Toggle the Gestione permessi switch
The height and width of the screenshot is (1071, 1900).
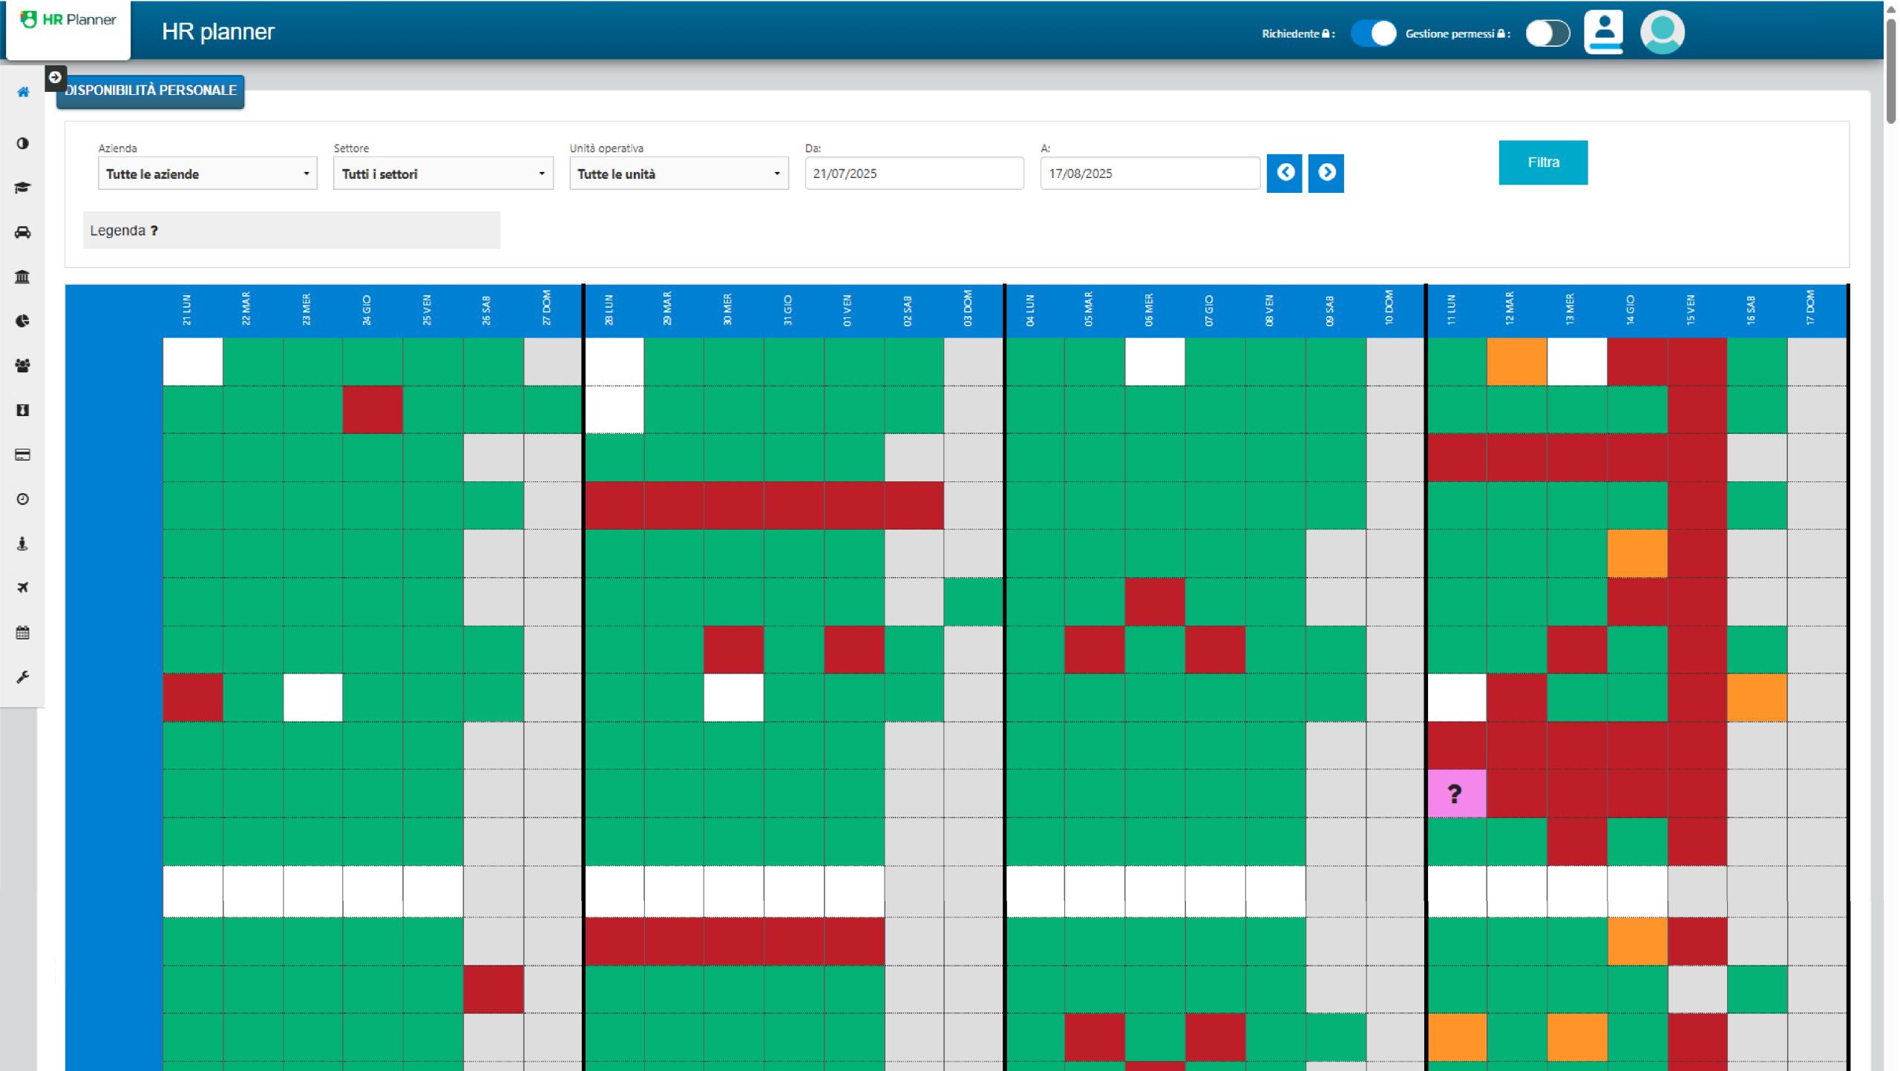tap(1547, 33)
